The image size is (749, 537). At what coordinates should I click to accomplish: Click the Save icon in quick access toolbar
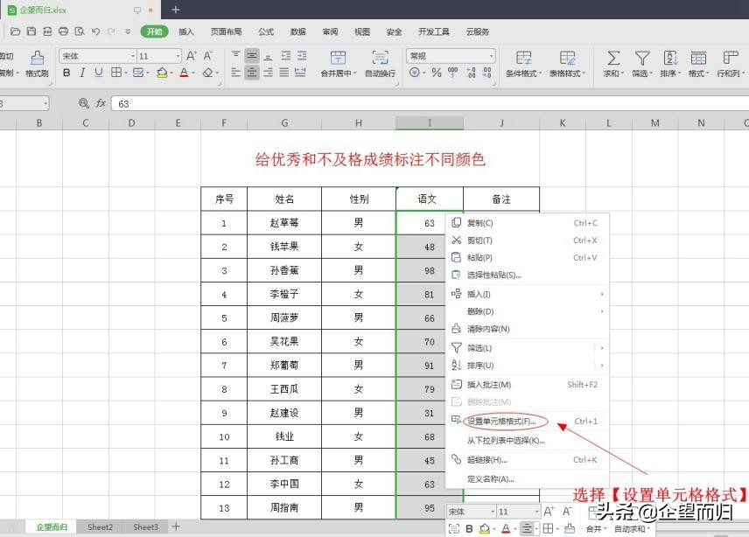click(31, 31)
